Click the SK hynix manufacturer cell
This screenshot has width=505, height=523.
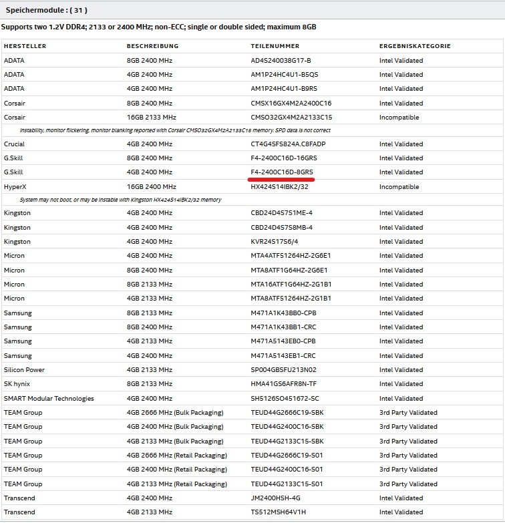pyautogui.click(x=17, y=383)
